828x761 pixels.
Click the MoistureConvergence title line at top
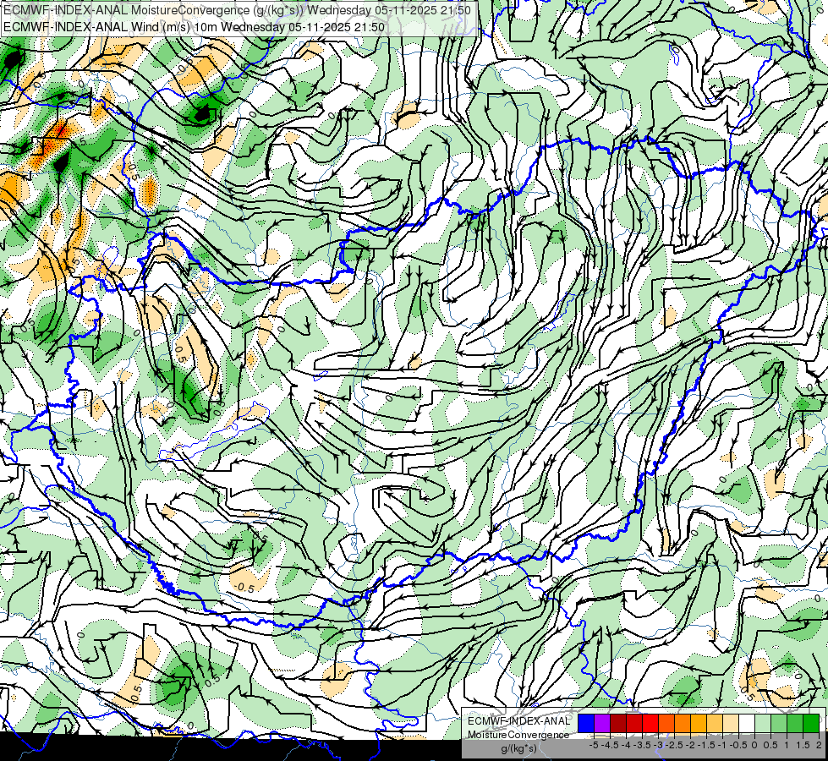237,10
